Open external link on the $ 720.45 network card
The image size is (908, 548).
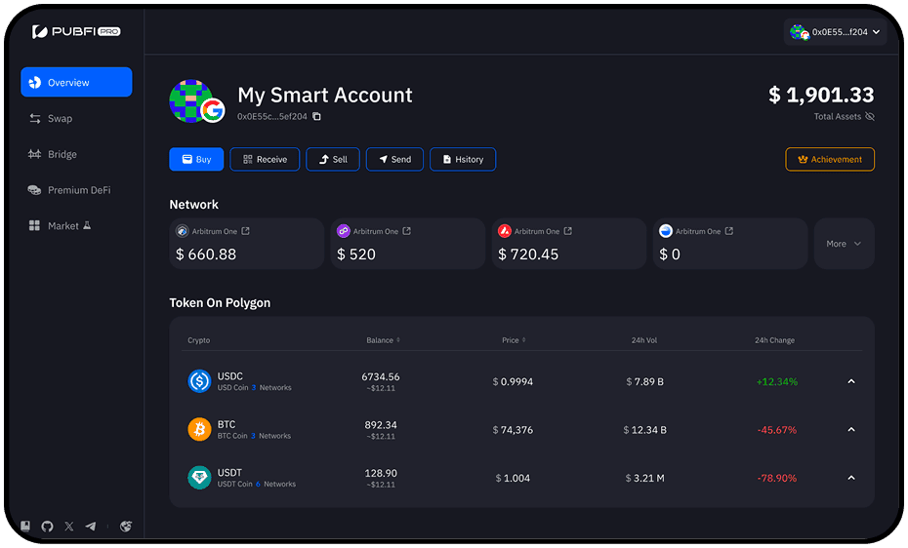click(567, 231)
